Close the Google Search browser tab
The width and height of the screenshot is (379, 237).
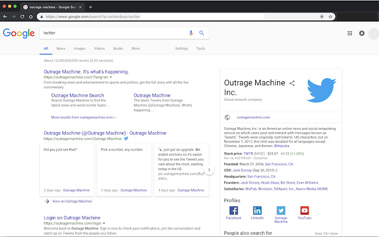[81, 7]
